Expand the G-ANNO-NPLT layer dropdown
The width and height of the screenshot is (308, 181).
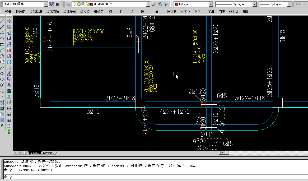(148, 4)
